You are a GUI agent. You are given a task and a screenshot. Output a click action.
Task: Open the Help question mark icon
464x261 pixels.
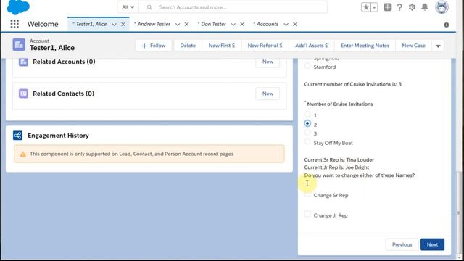tap(399, 7)
